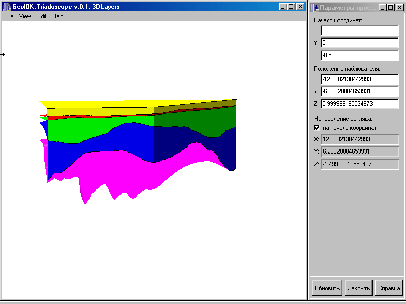Screen dimensions: 406x304
Task: Click the observer position X field
Action: tap(359, 79)
